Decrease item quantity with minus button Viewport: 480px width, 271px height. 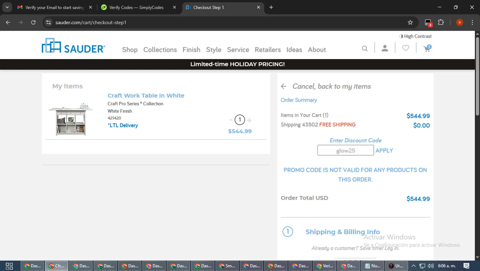coord(231,120)
